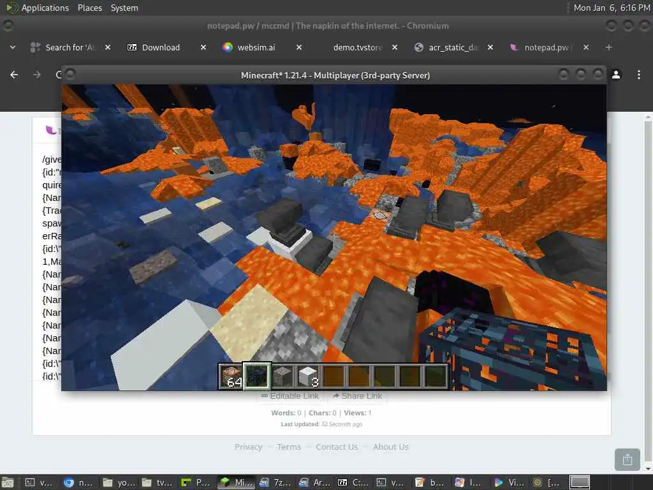653x490 pixels.
Task: Close the Download tab
Action: coord(203,47)
